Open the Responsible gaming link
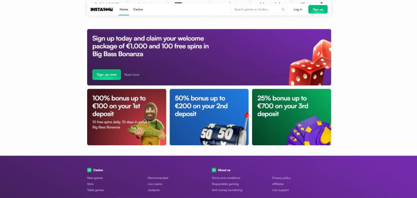 [225, 184]
